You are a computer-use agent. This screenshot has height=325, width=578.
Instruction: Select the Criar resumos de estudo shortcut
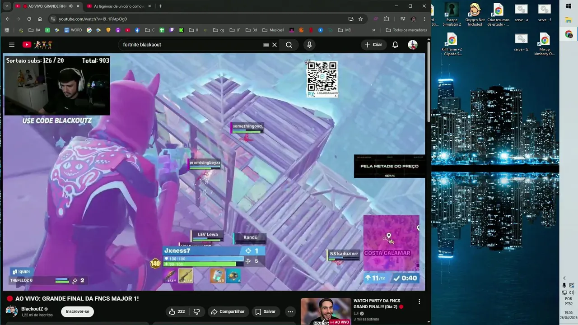coord(498,15)
